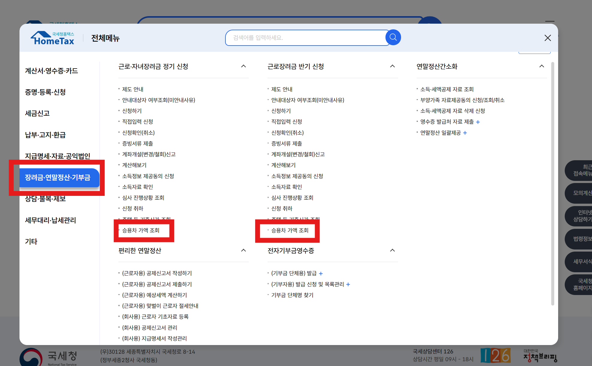Viewport: 592px width, 366px height.
Task: Close the 전체메뉴 popup with X icon
Action: point(547,38)
